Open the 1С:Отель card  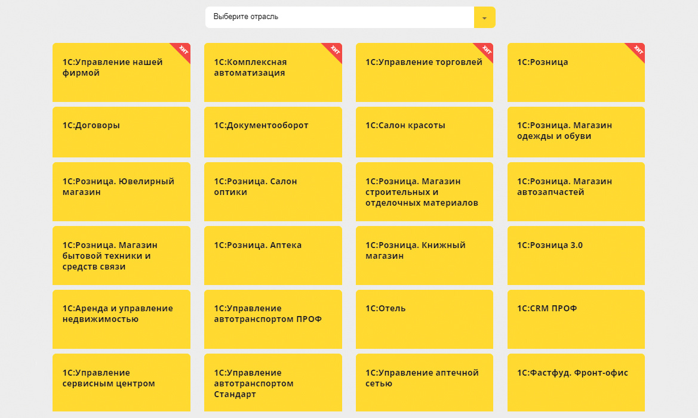coord(424,319)
